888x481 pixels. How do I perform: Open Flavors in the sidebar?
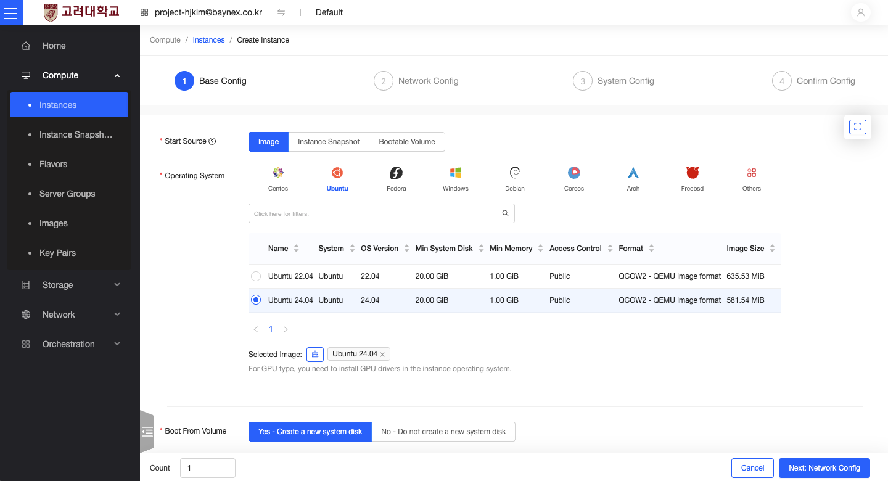pyautogui.click(x=69, y=164)
